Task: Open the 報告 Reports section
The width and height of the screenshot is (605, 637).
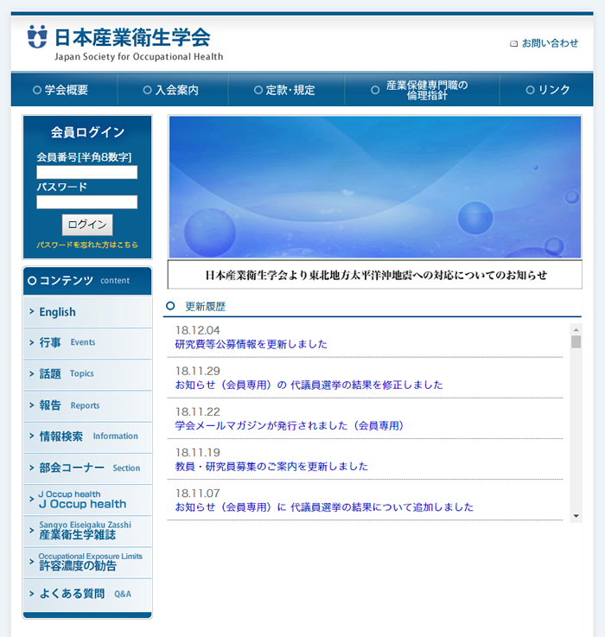Action: [x=87, y=405]
